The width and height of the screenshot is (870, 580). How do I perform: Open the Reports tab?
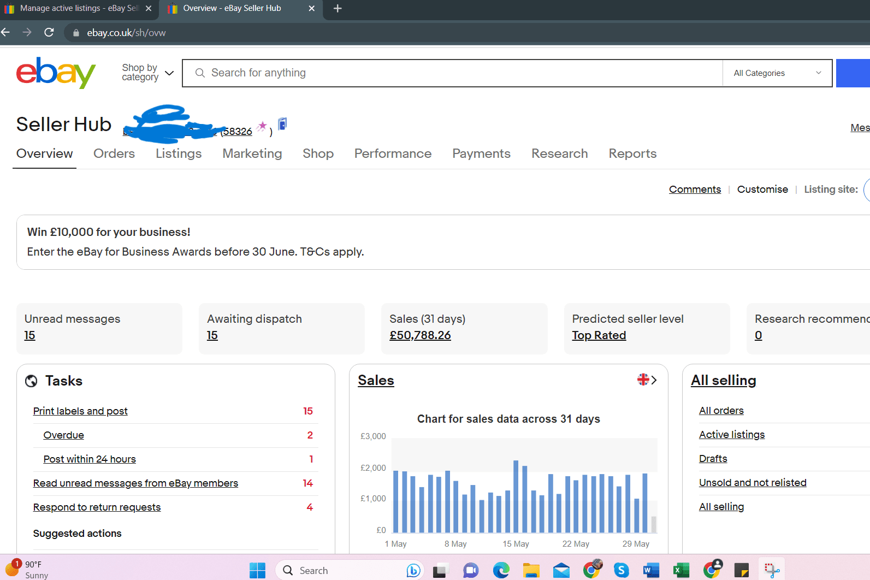632,153
